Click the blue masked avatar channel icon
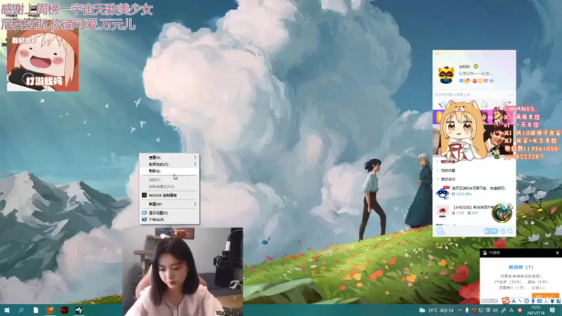This screenshot has height=316, width=562. tap(443, 192)
